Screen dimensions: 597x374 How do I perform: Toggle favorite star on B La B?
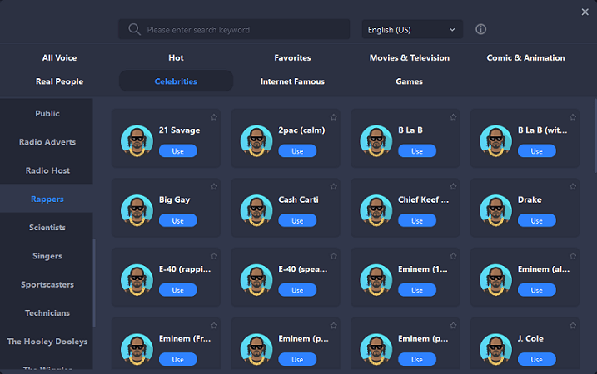(x=453, y=117)
